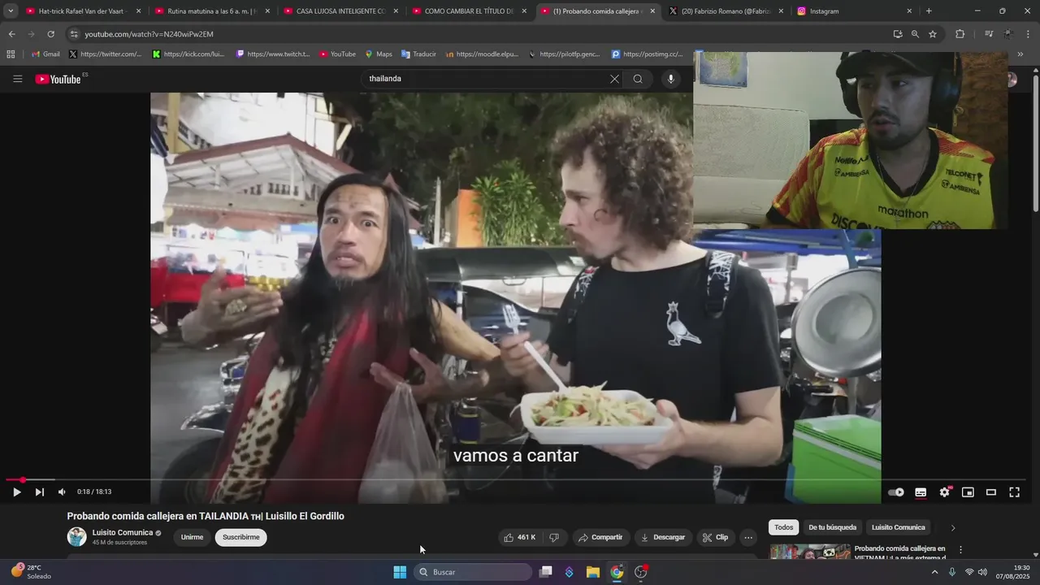1040x585 pixels.
Task: Bookmark this page with the star
Action: (x=933, y=34)
